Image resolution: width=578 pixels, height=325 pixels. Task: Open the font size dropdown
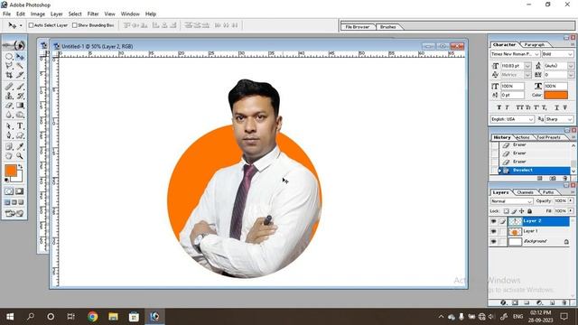point(527,66)
